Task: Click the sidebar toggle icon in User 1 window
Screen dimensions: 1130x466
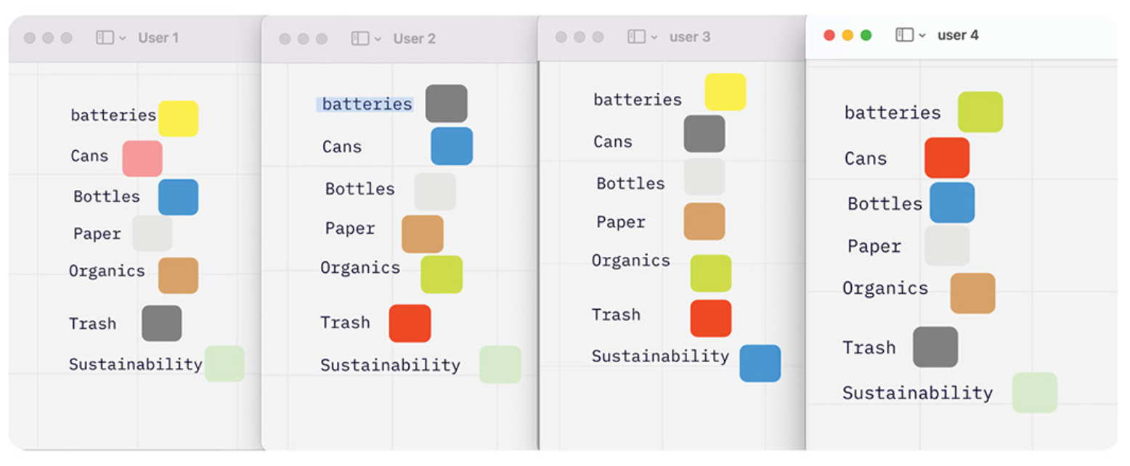Action: click(104, 38)
